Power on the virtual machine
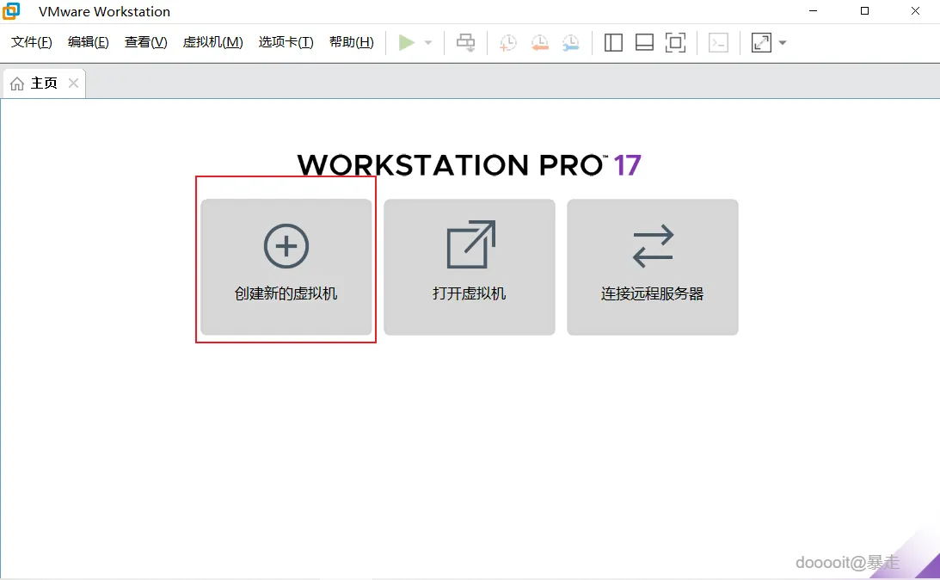 coord(408,42)
